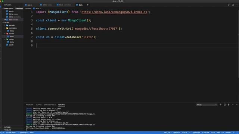Click the Deno version status item
The width and height of the screenshot is (239, 134).
point(220,133)
